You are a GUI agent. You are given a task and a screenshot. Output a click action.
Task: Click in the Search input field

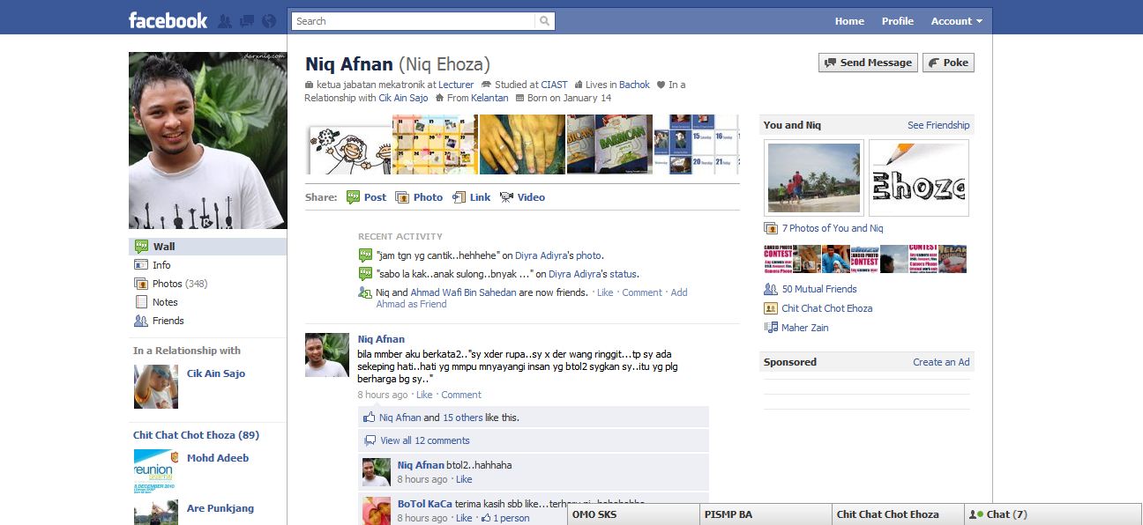(414, 21)
